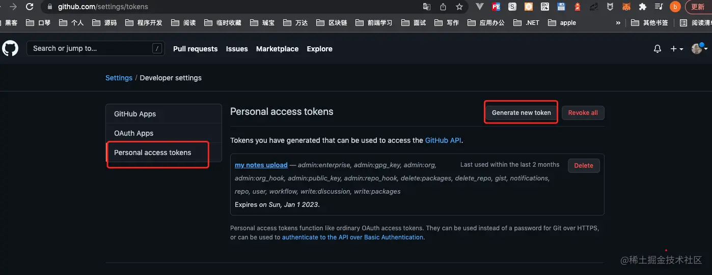Click 'Last used within the last 2 months'
This screenshot has height=275, width=712.
click(x=510, y=165)
